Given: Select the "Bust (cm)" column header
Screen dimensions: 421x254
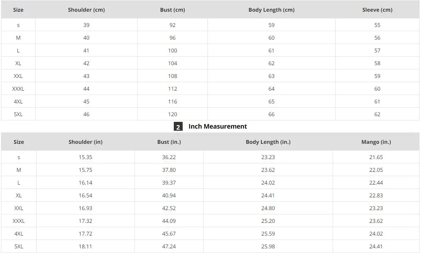Looking at the screenshot, I should [x=172, y=10].
